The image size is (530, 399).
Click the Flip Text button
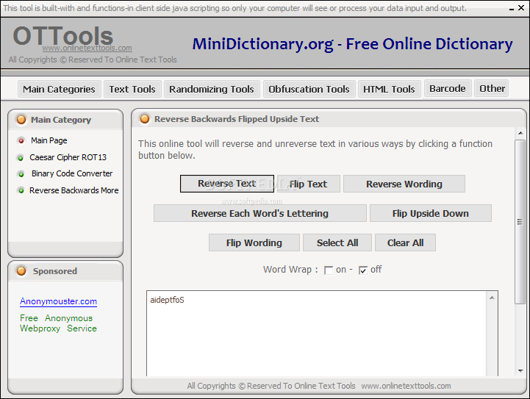click(x=308, y=184)
